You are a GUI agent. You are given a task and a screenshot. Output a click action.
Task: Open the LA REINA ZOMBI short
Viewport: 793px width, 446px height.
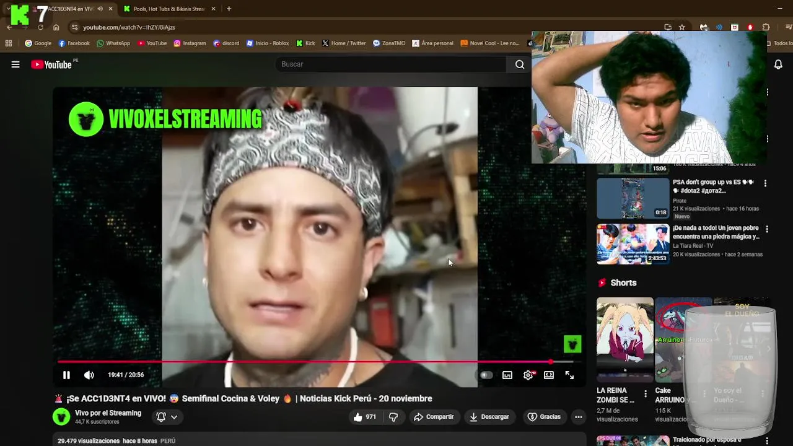pos(625,339)
